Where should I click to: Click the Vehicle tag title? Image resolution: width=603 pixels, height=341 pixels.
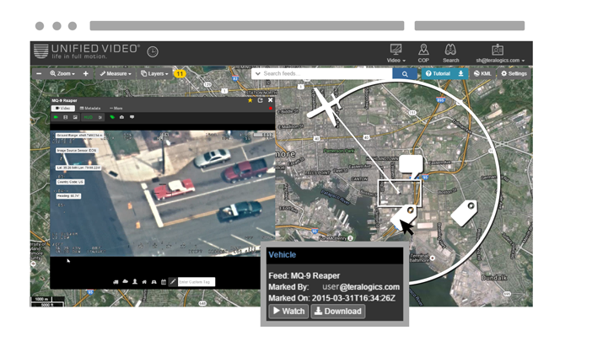[283, 254]
